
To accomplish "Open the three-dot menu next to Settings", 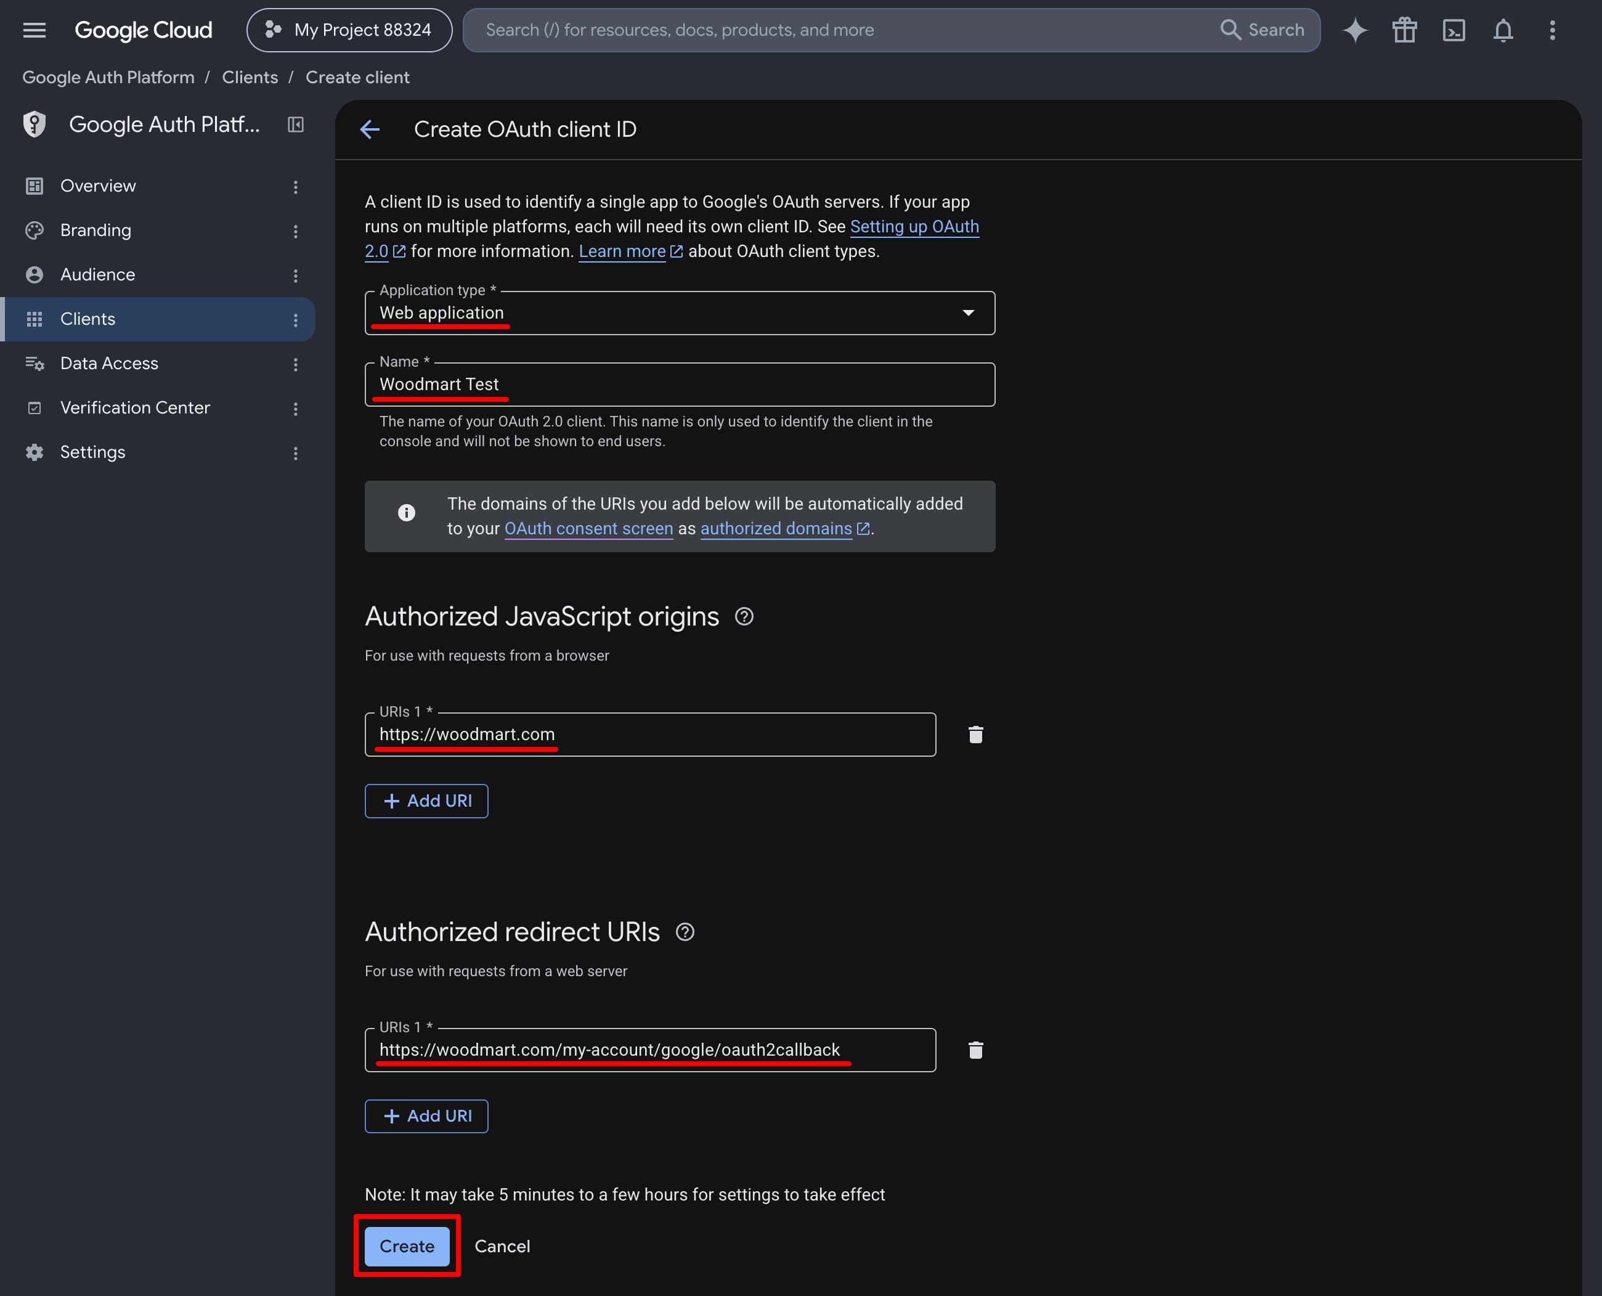I will 296,453.
